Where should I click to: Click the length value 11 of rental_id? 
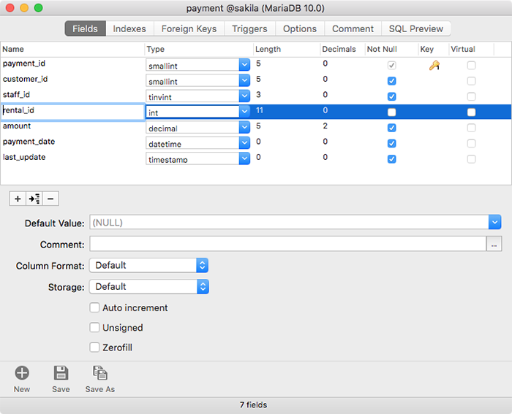pyautogui.click(x=260, y=110)
